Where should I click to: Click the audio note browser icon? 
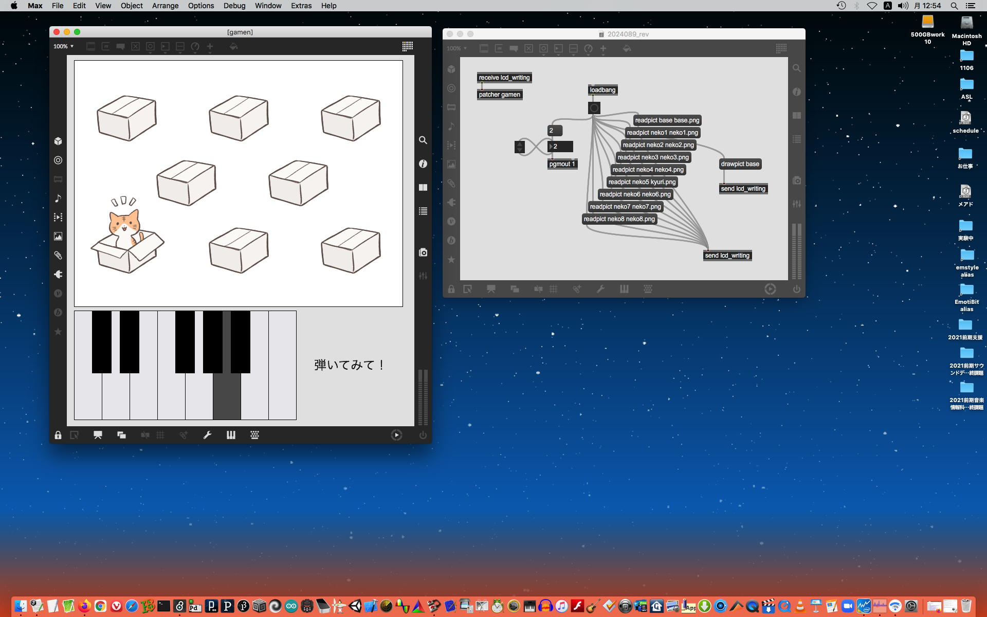coord(58,198)
